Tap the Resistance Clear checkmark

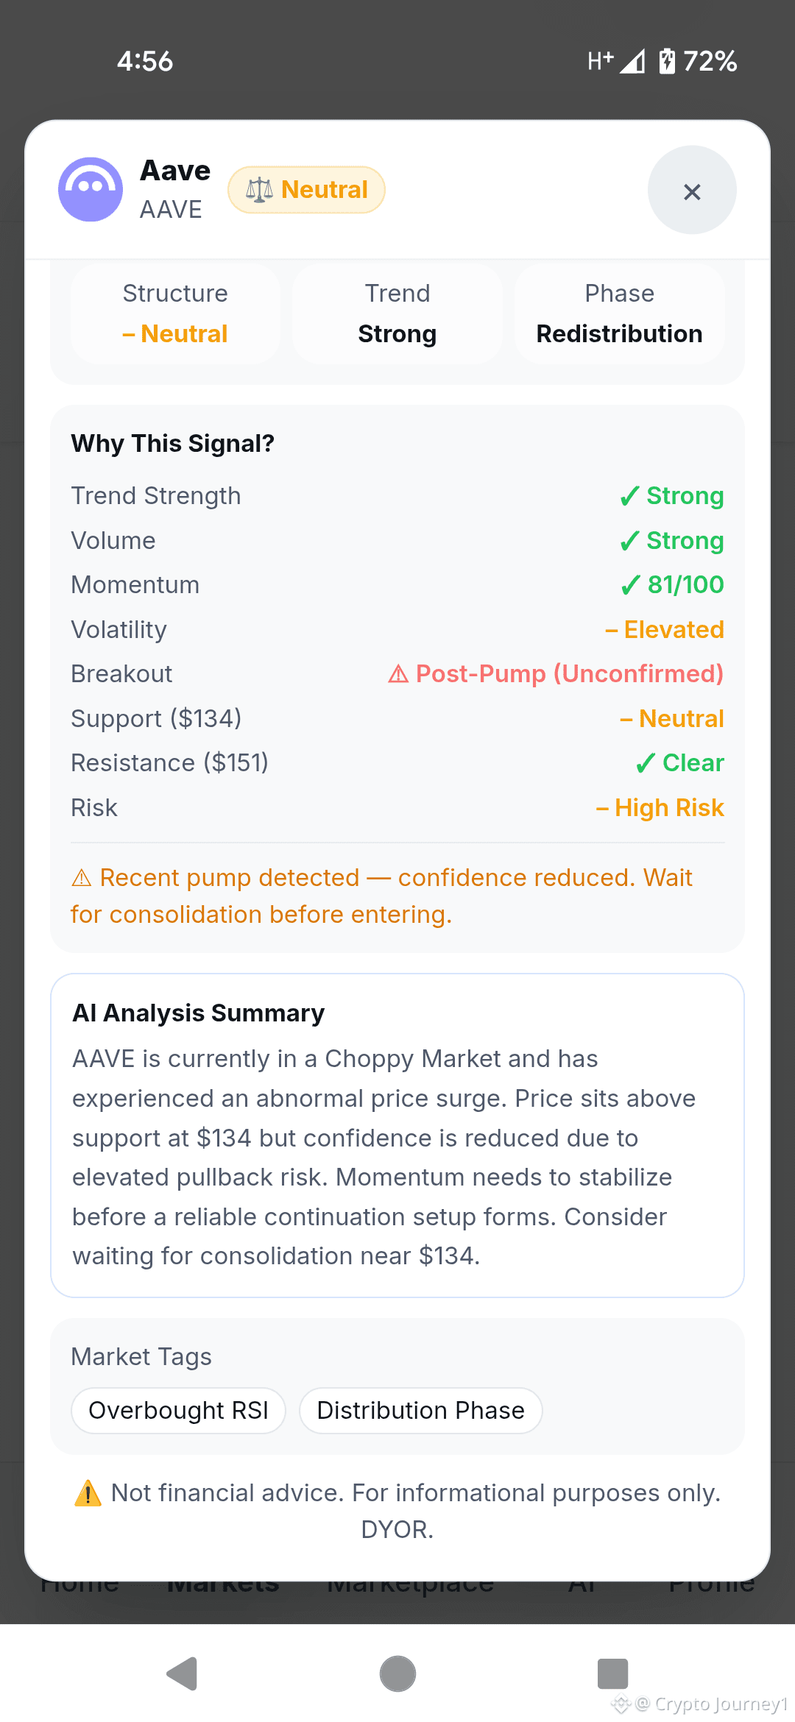[645, 763]
